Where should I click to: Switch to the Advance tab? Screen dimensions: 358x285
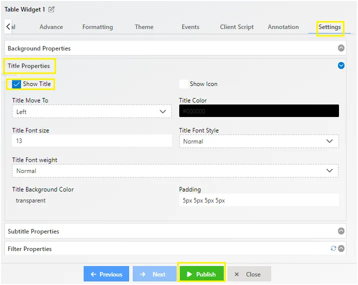pos(51,27)
